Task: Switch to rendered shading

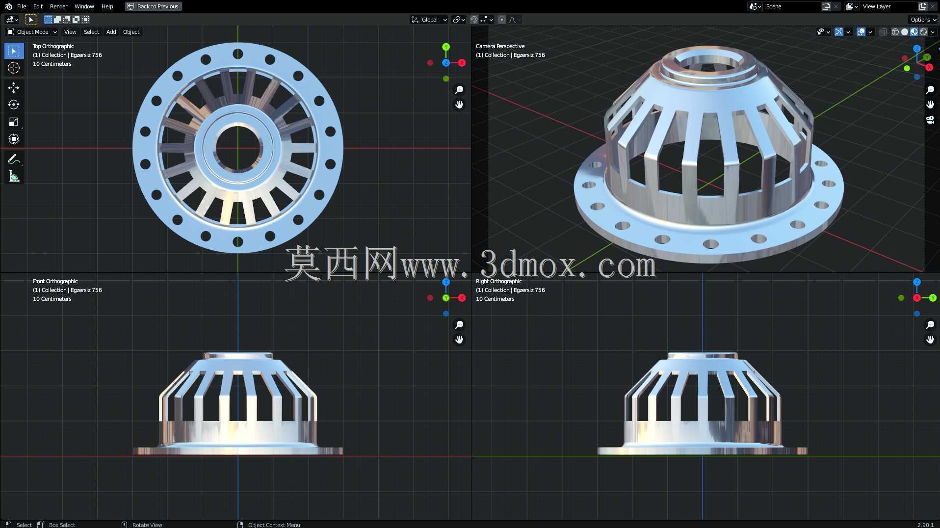Action: (x=923, y=32)
